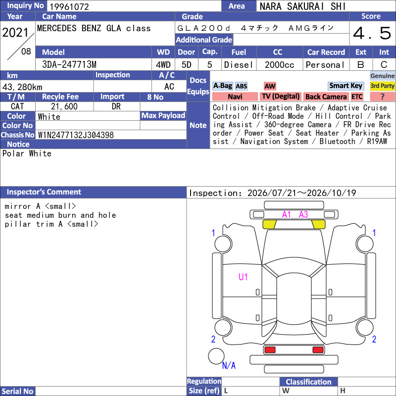Image resolution: width=396 pixels, height=396 pixels.
Task: Click the AW equipment badge
Action: point(270,86)
